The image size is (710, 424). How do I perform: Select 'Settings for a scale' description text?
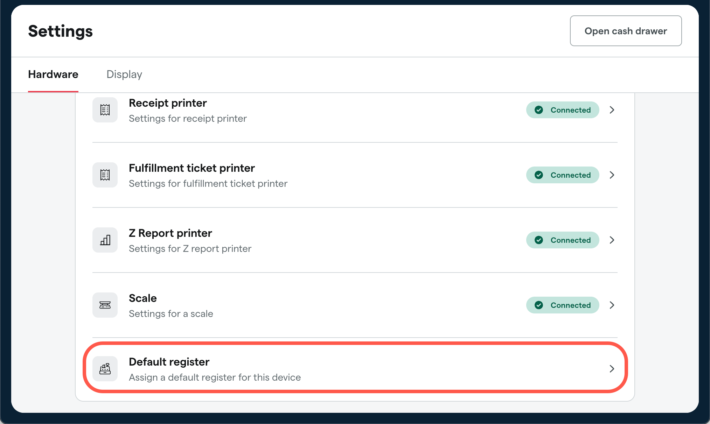click(171, 314)
